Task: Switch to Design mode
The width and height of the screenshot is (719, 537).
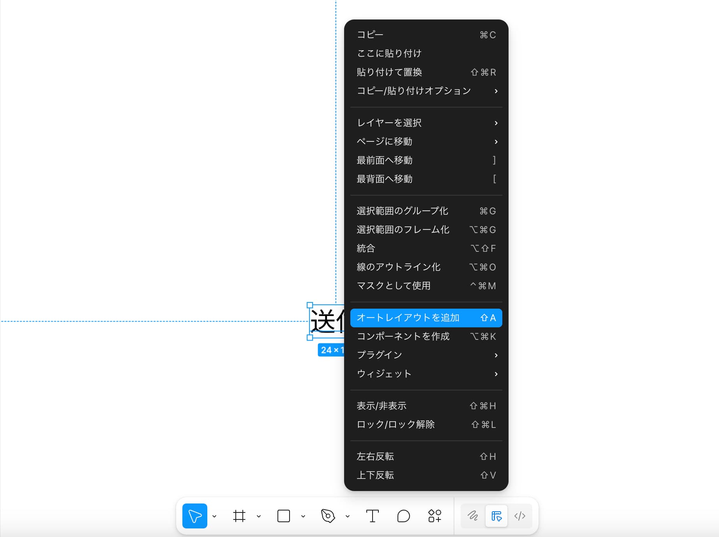Action: [496, 516]
